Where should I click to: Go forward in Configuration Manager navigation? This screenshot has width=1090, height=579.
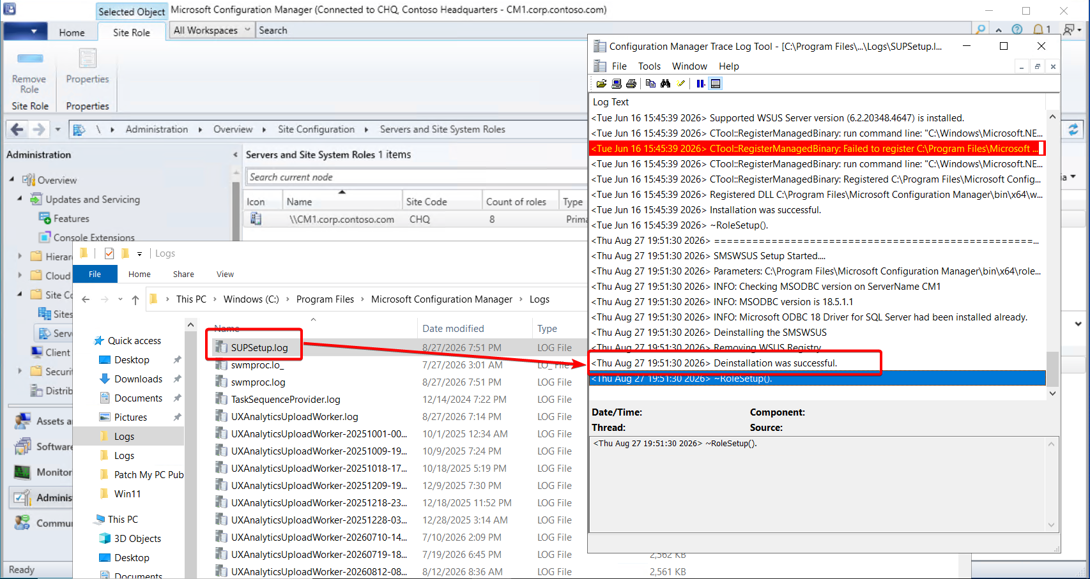(39, 130)
